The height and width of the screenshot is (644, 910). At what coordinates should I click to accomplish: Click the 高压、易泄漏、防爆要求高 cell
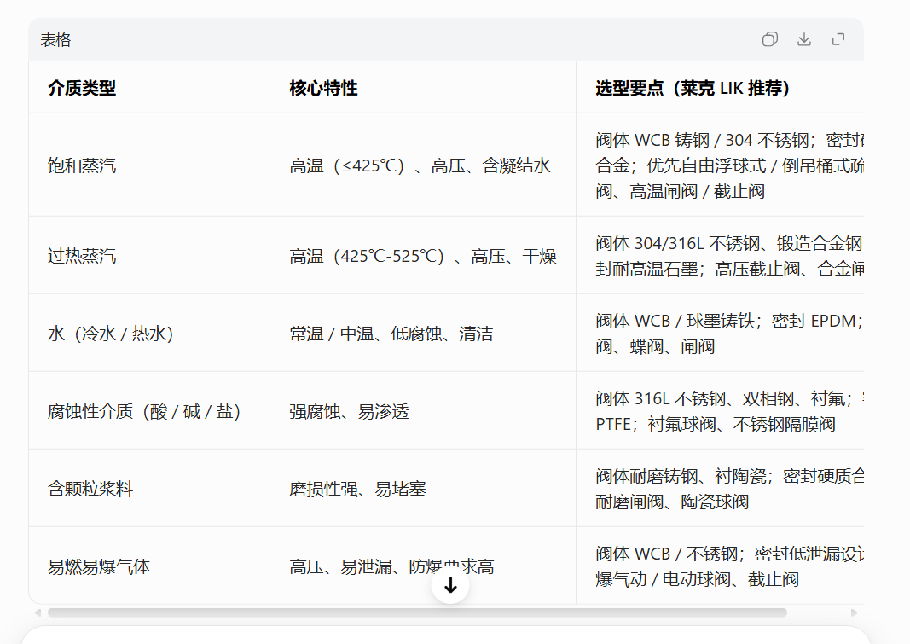423,566
